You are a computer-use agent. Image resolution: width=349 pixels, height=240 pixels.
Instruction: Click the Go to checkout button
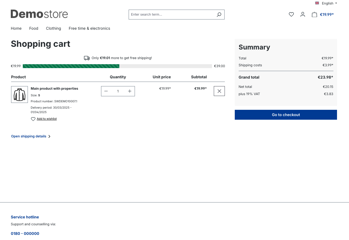pos(286,115)
